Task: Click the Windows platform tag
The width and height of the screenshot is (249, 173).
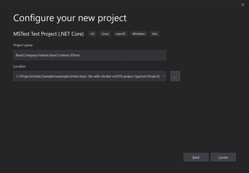Action: (138, 34)
